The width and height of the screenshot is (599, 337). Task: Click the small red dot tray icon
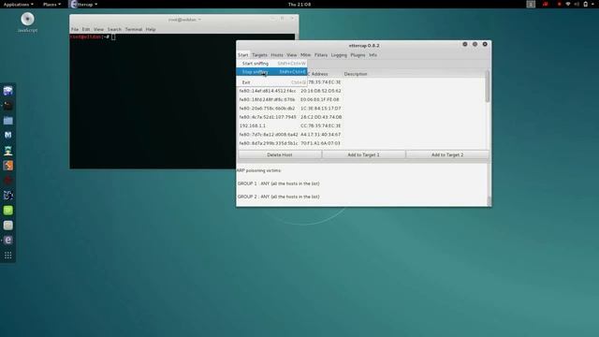point(560,4)
